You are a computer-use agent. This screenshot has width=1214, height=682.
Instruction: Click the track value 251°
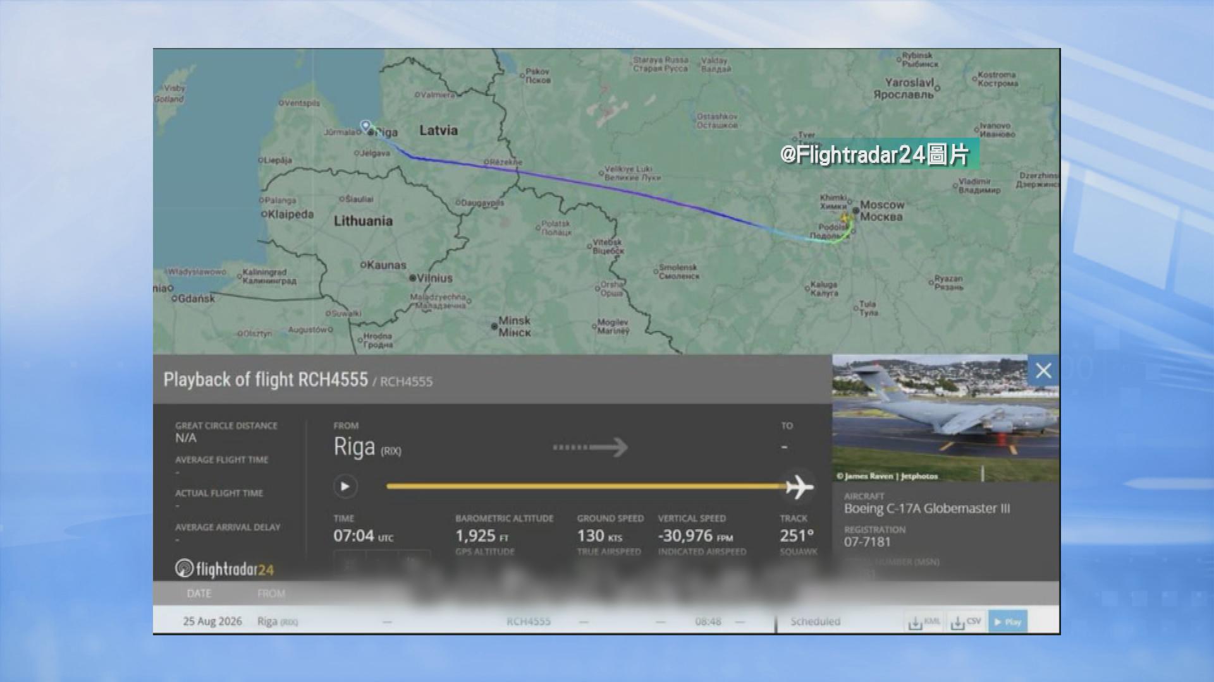pos(797,536)
